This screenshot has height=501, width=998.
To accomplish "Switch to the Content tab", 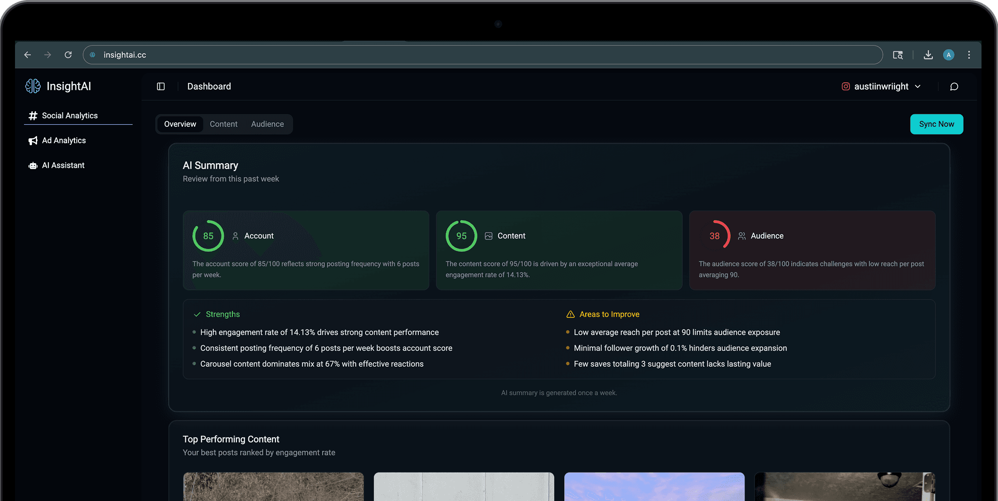I will [x=223, y=124].
